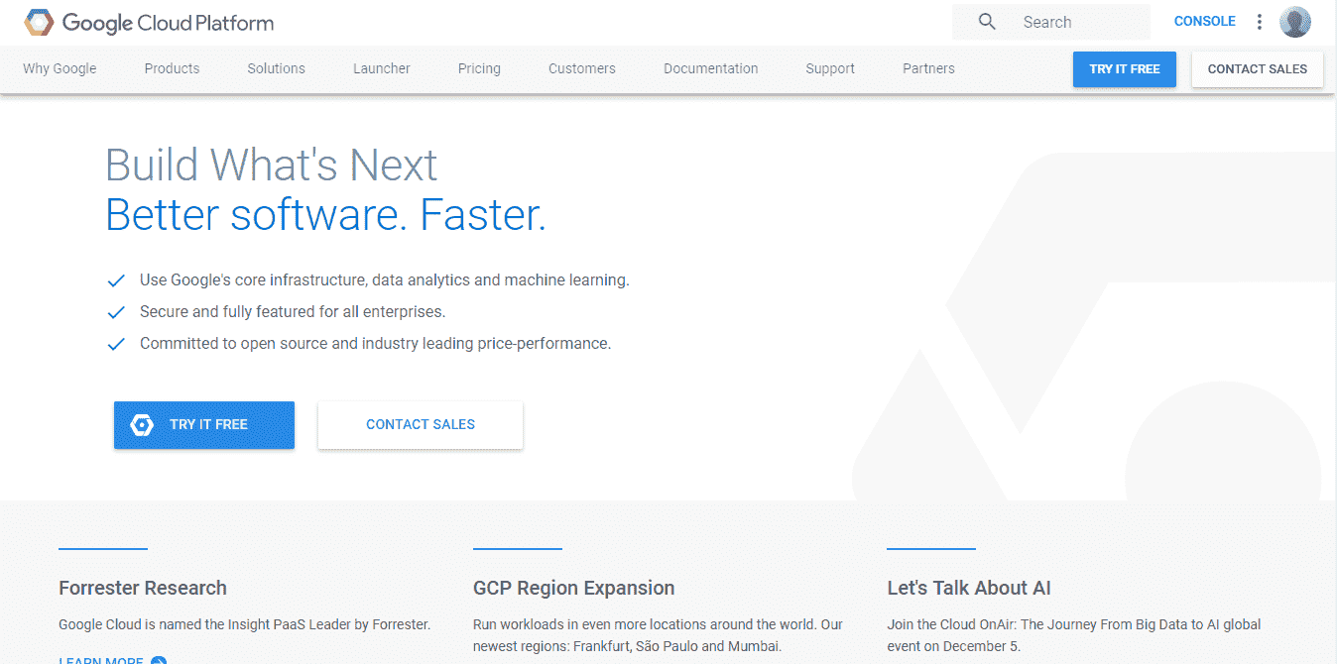Open the Solutions menu
This screenshot has height=664, width=1337.
276,68
